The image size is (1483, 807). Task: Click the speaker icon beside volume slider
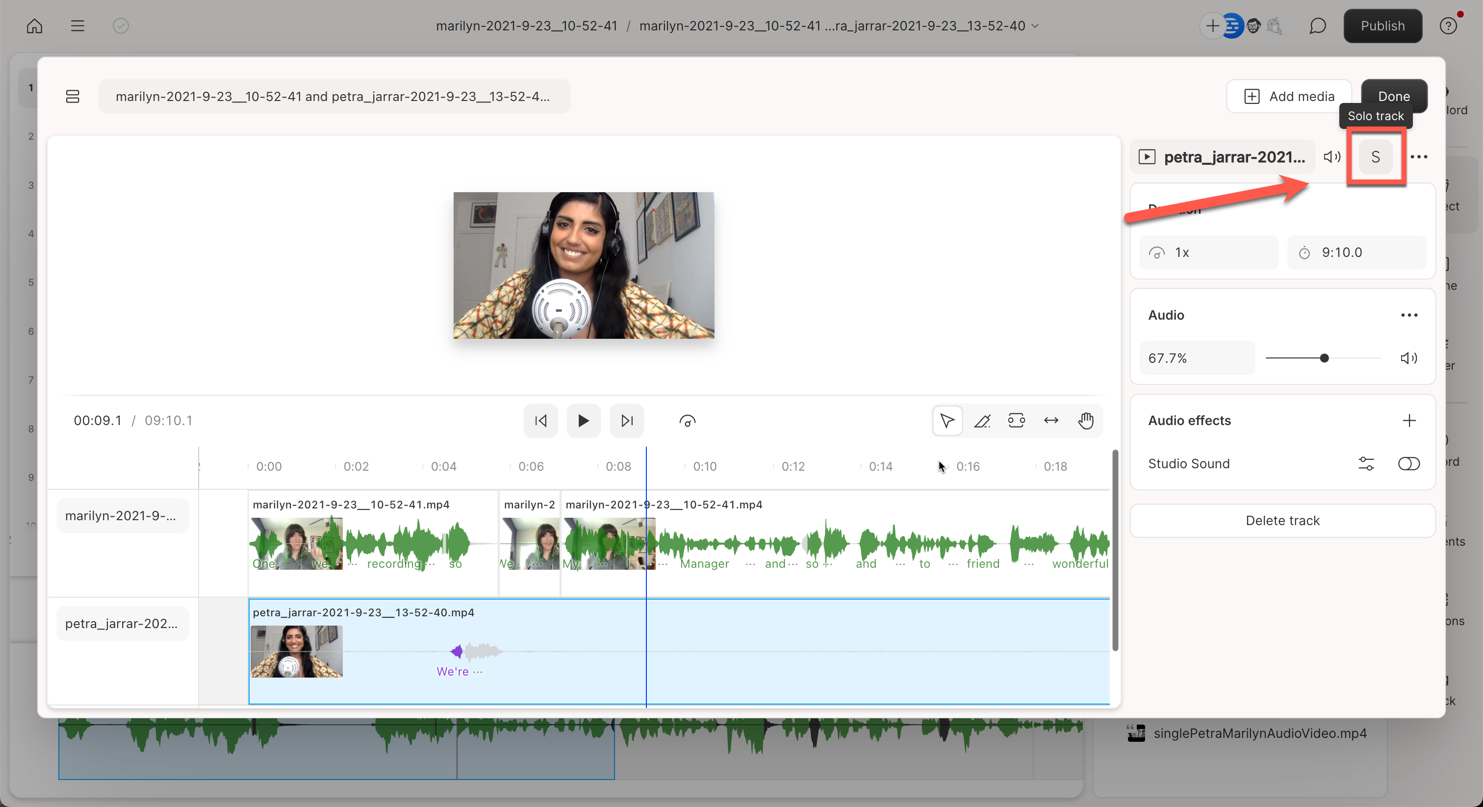tap(1408, 358)
